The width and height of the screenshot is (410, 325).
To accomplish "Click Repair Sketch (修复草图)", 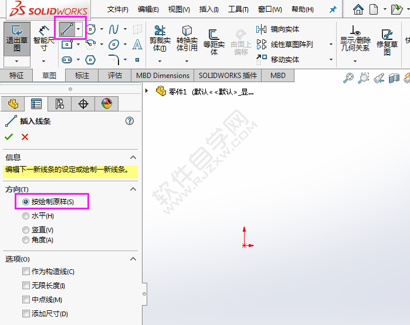I will pos(387,42).
